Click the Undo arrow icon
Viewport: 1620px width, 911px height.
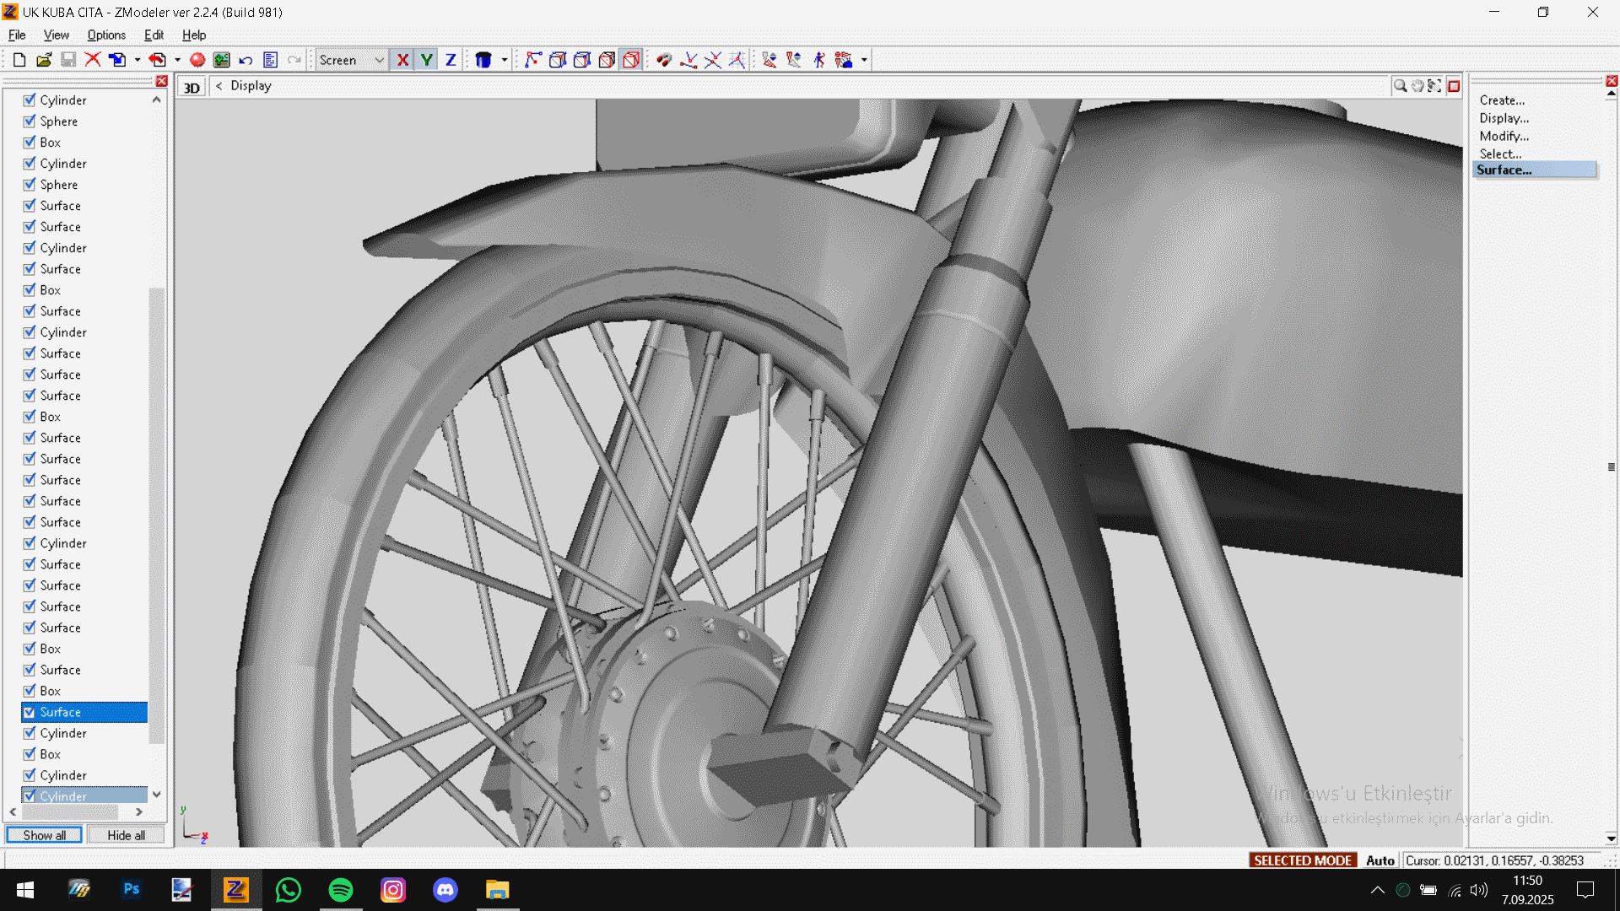tap(246, 60)
